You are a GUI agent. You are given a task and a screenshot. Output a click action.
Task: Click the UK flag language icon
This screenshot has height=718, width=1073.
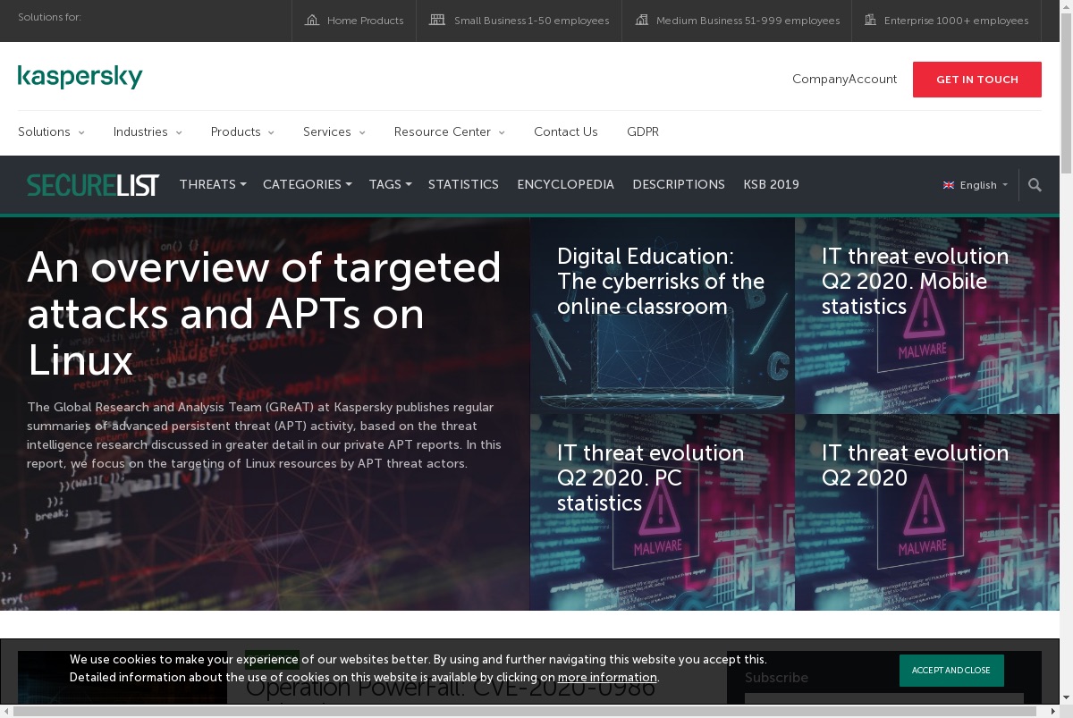949,185
